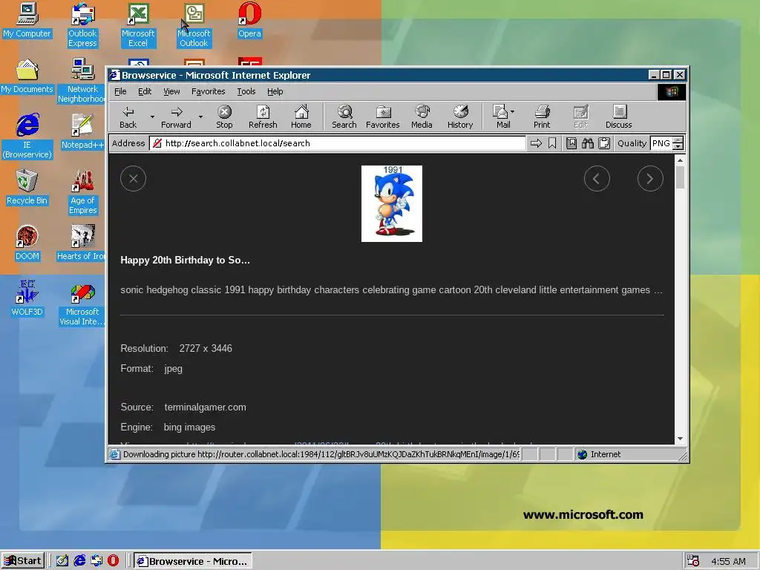760x570 pixels.
Task: Open the Search pane
Action: click(x=344, y=117)
